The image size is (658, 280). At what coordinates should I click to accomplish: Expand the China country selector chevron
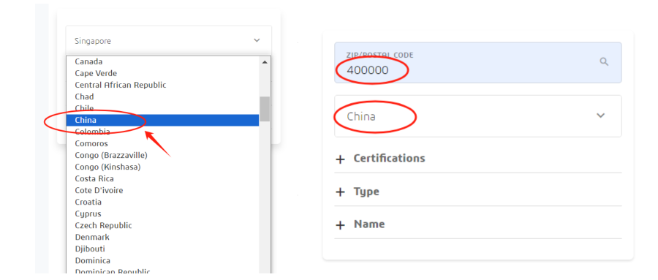click(x=600, y=116)
